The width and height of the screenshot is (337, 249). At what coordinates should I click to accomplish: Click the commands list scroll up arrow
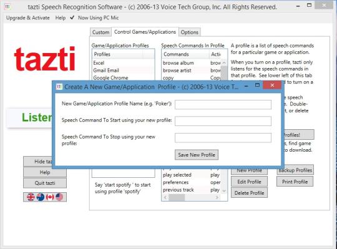coord(224,62)
